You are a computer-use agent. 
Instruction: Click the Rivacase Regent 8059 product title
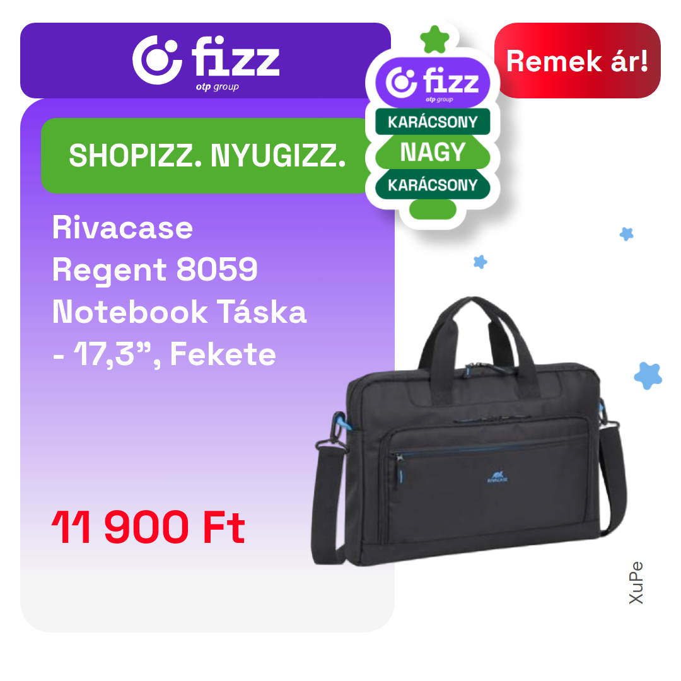pos(155,248)
